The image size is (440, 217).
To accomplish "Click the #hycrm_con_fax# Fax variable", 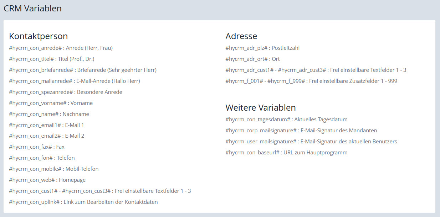I will (x=37, y=147).
